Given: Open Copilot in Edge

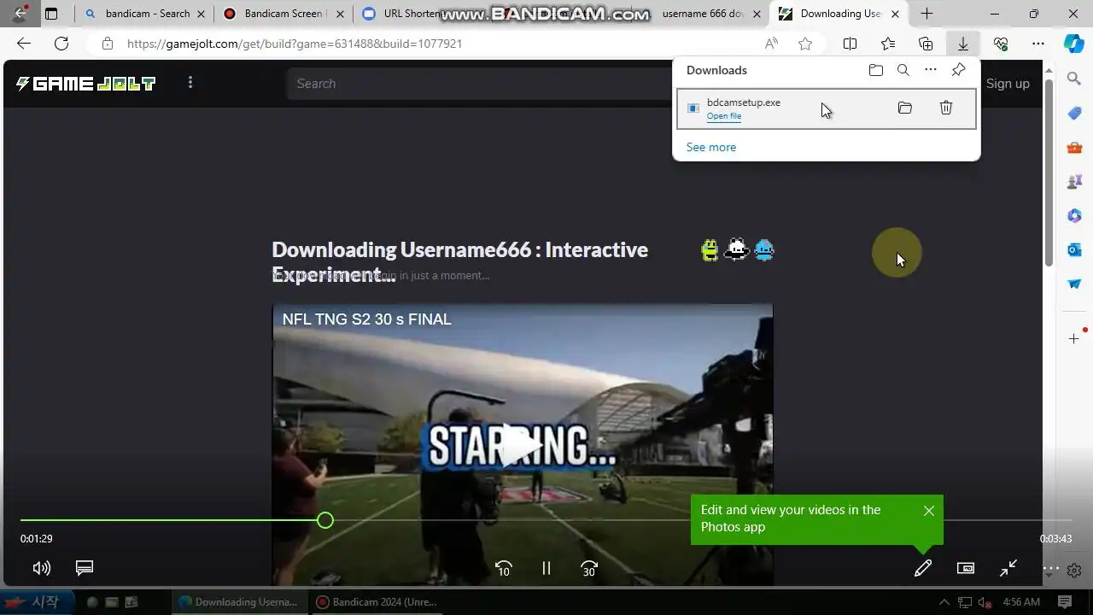Looking at the screenshot, I should (1074, 44).
